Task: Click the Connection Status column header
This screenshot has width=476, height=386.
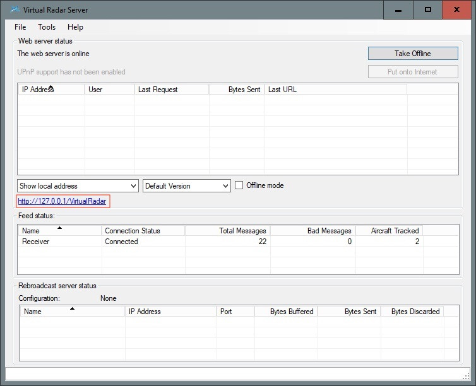Action: [143, 231]
